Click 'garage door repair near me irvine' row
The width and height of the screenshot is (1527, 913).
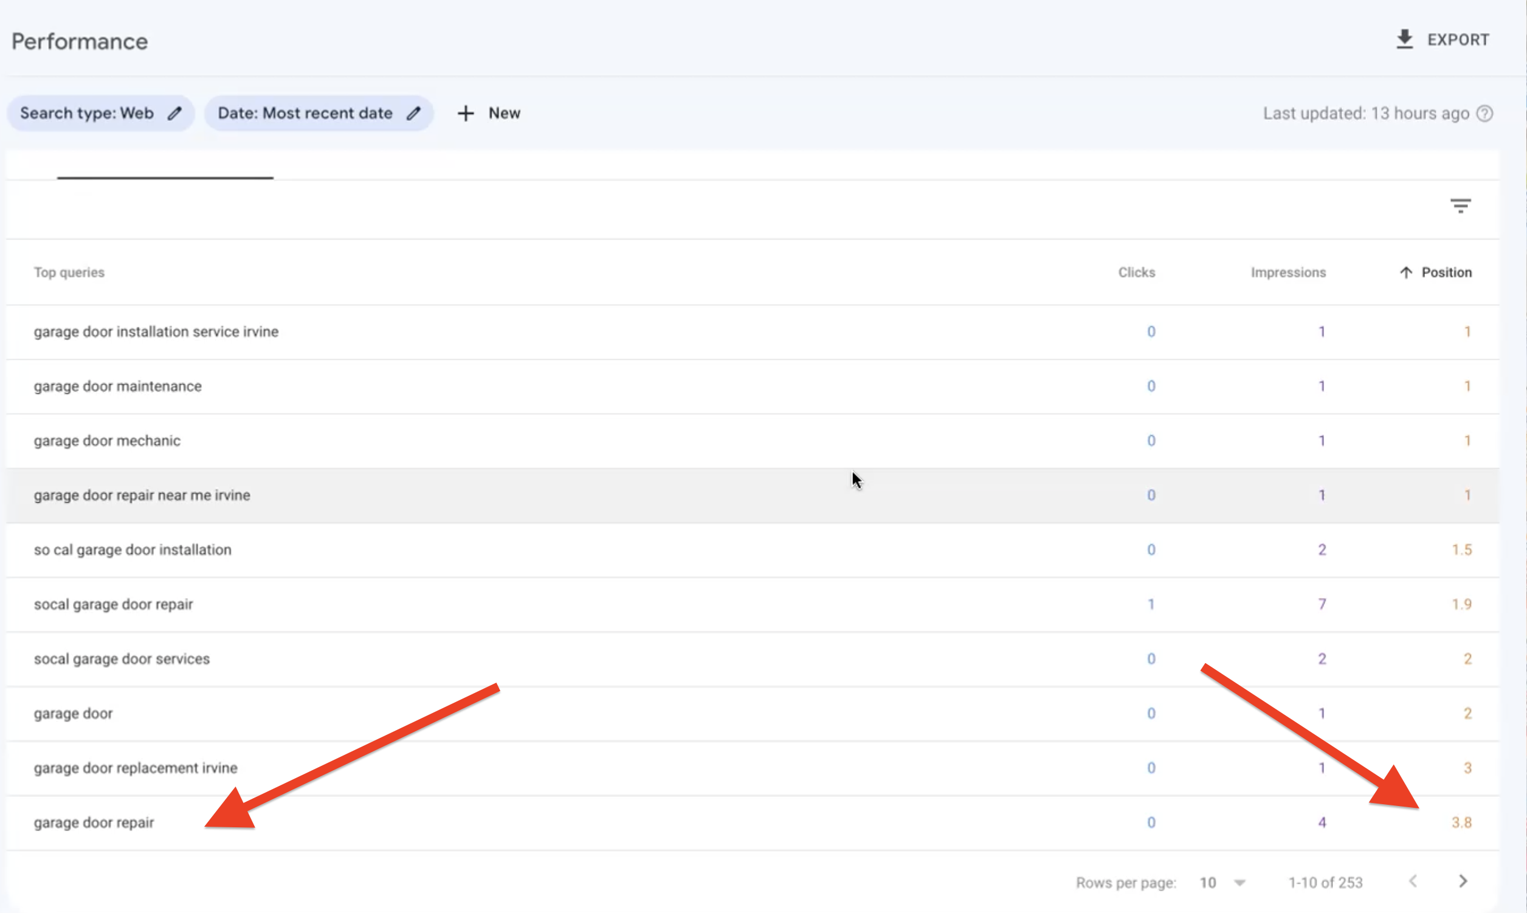click(x=142, y=495)
